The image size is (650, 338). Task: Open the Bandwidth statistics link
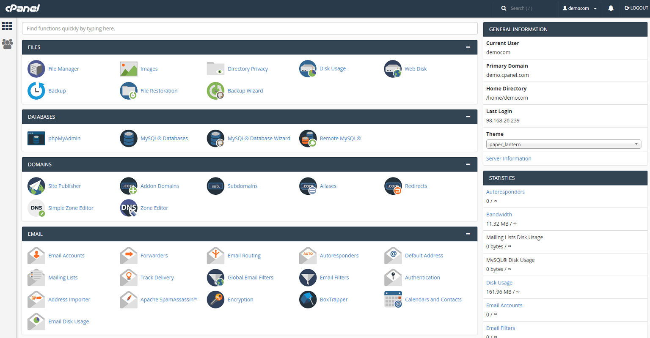(x=499, y=215)
